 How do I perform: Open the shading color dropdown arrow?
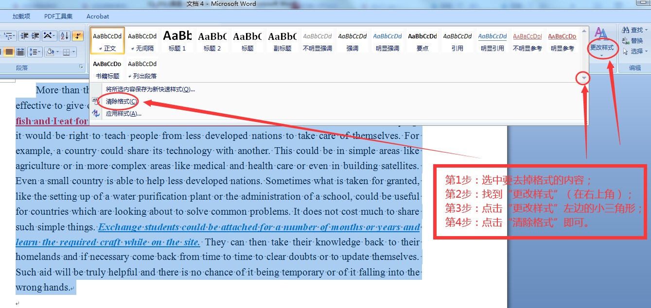pos(57,52)
